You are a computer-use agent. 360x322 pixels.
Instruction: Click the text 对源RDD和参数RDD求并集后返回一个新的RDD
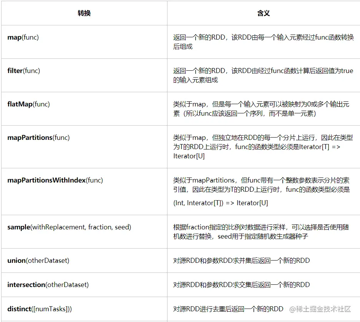click(x=241, y=261)
